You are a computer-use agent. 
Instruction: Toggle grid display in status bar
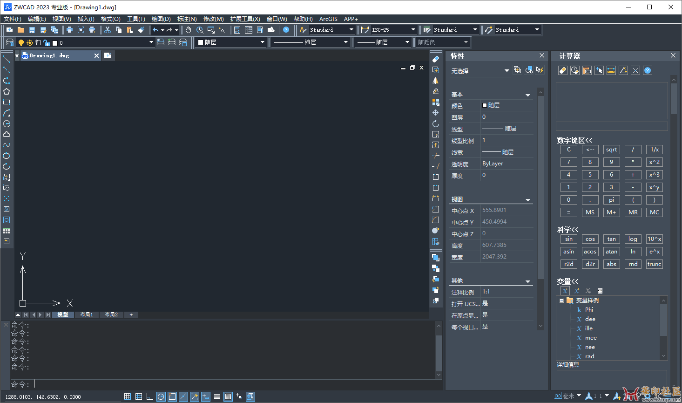(x=138, y=396)
